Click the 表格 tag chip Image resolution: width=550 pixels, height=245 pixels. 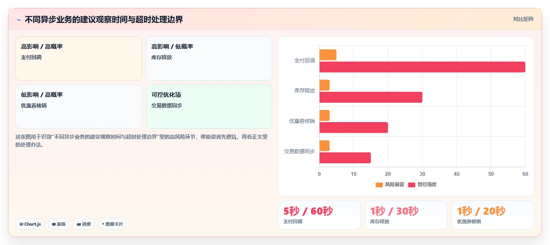59,224
